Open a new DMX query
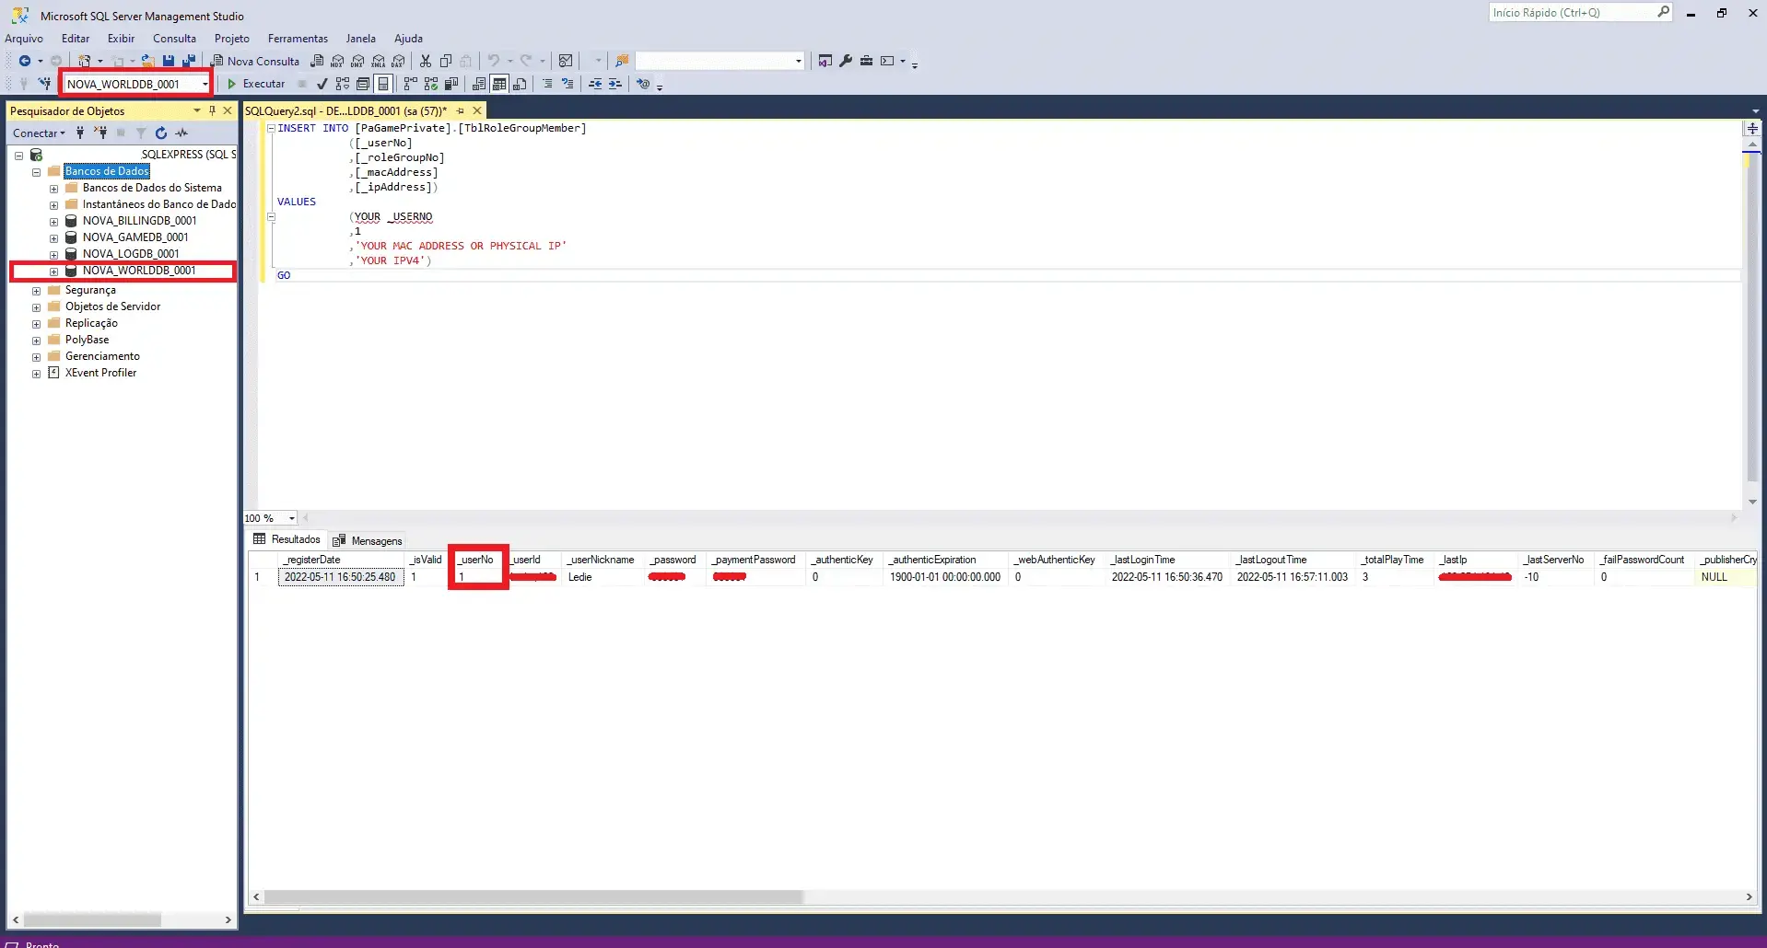Screen dimensions: 1767x948 click(357, 62)
